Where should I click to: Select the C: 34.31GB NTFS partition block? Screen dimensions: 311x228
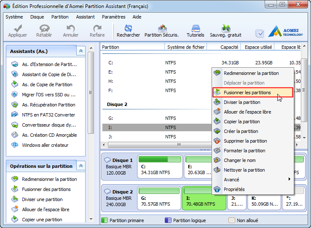pos(160,167)
